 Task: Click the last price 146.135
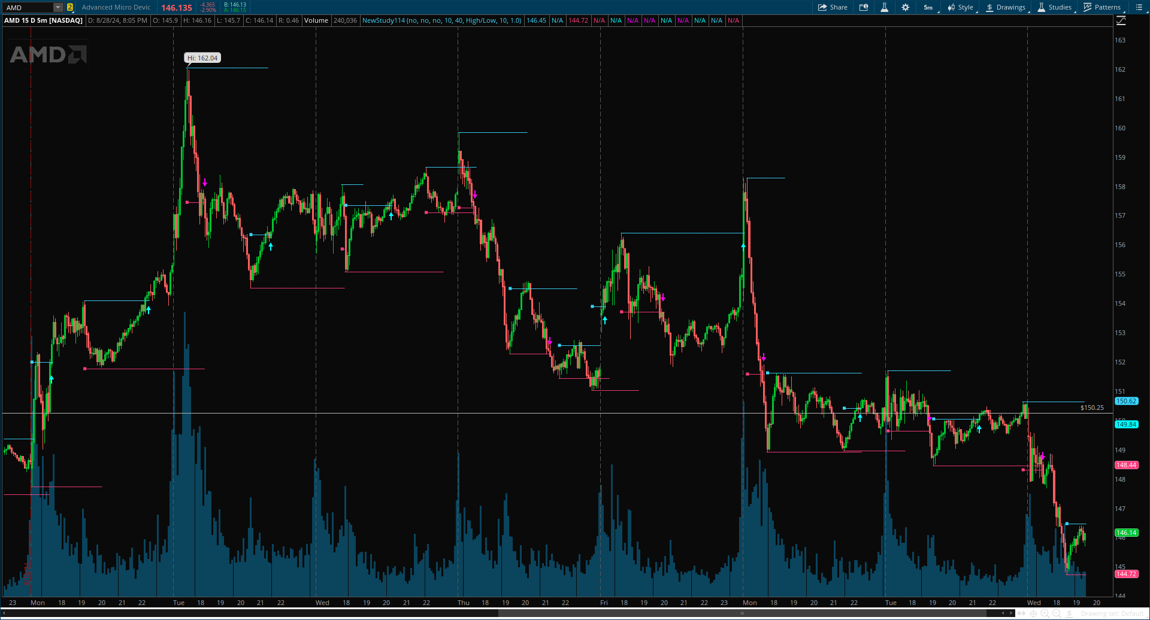click(177, 8)
